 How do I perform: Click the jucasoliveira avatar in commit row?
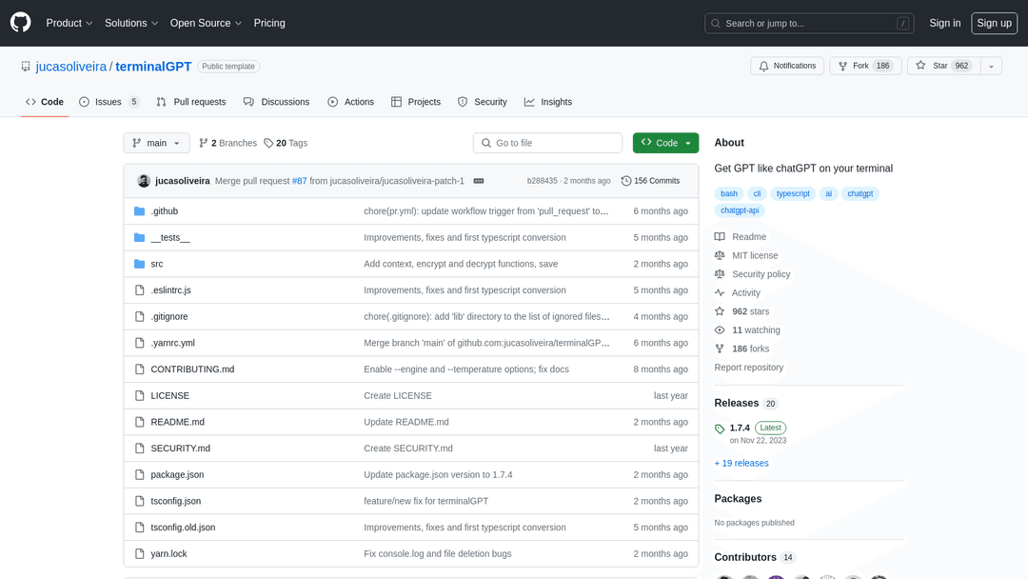(144, 181)
